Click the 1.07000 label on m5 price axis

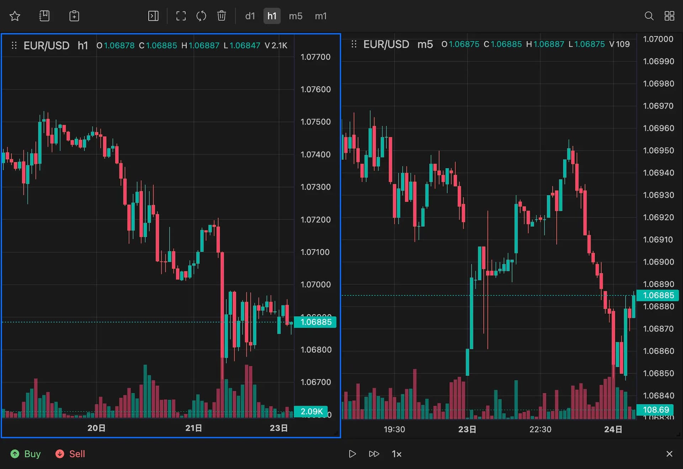(x=658, y=39)
